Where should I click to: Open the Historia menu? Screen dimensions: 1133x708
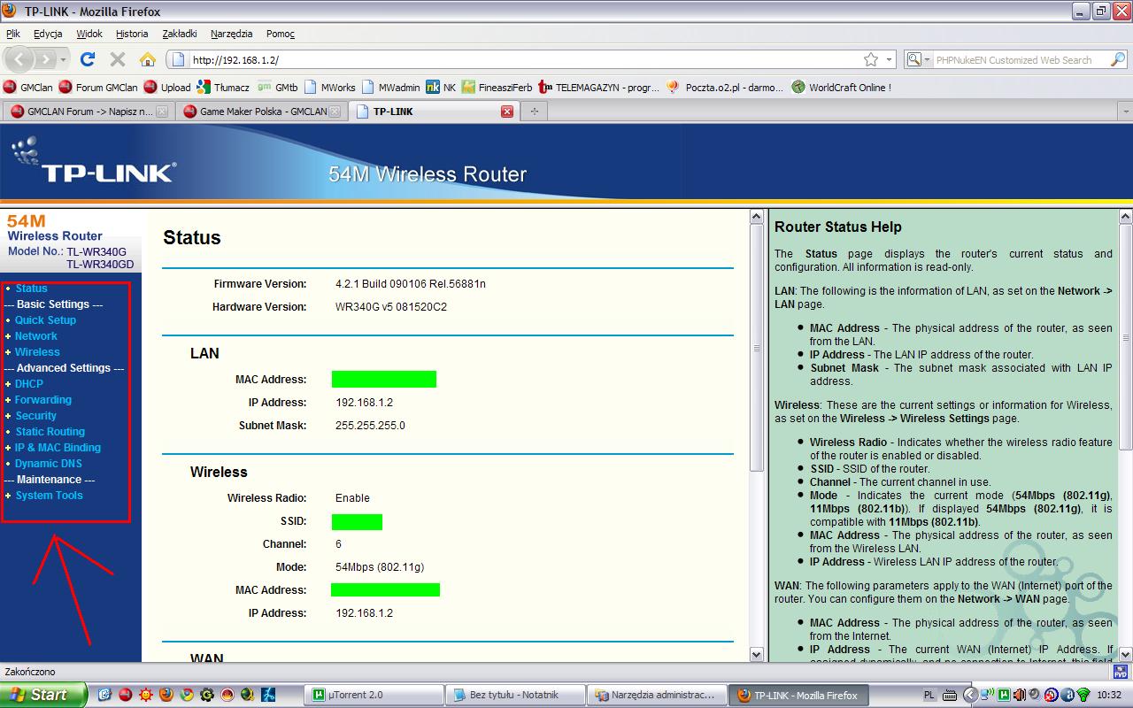(x=132, y=34)
